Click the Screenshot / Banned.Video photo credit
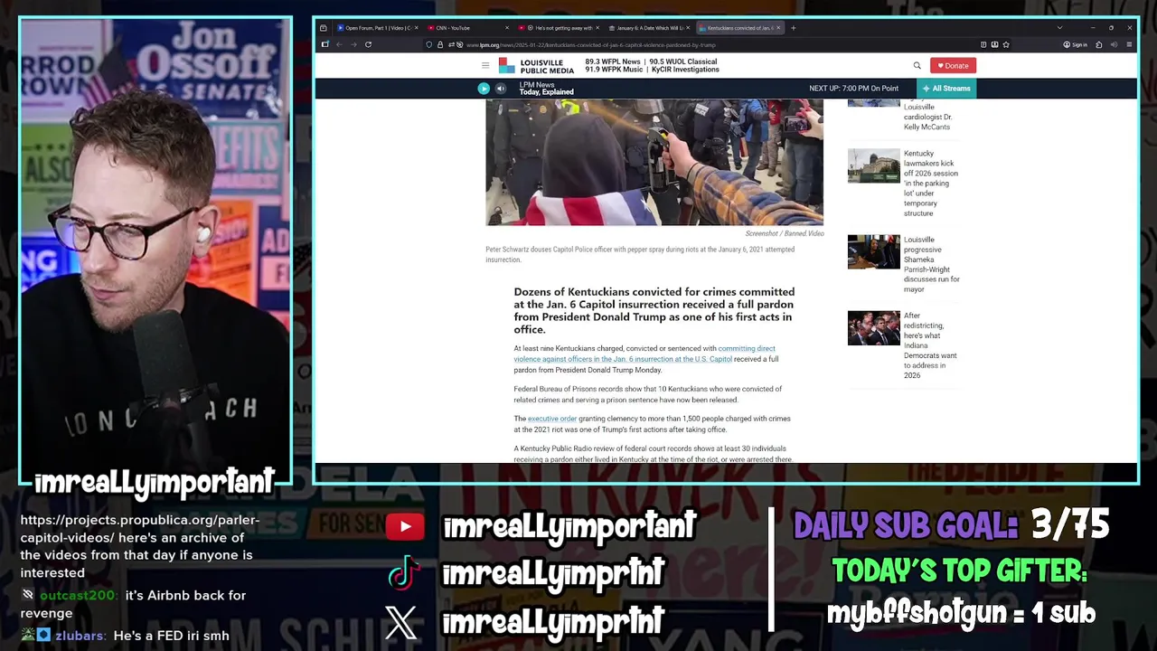The height and width of the screenshot is (651, 1157). pos(784,233)
